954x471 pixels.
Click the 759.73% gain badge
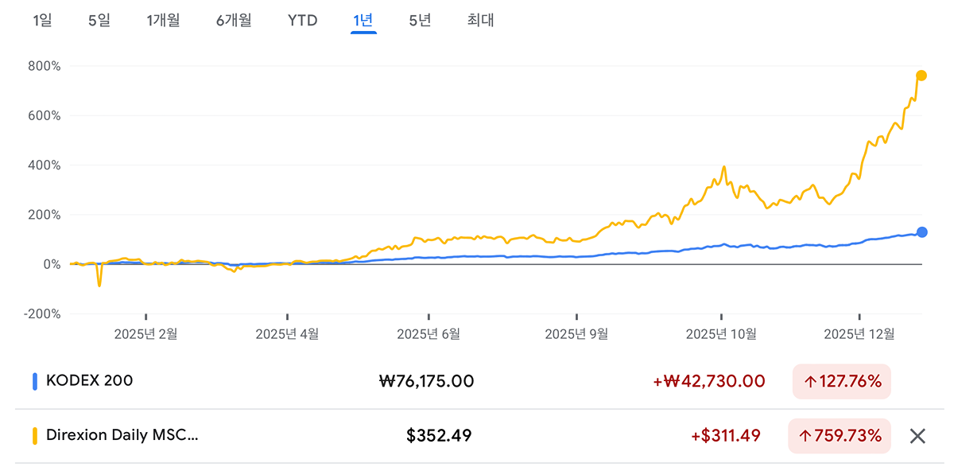coord(840,436)
